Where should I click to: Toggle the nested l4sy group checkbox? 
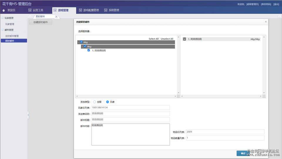(x=85, y=46)
